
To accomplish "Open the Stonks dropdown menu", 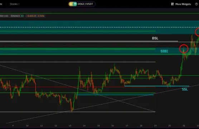I will point(15,4).
